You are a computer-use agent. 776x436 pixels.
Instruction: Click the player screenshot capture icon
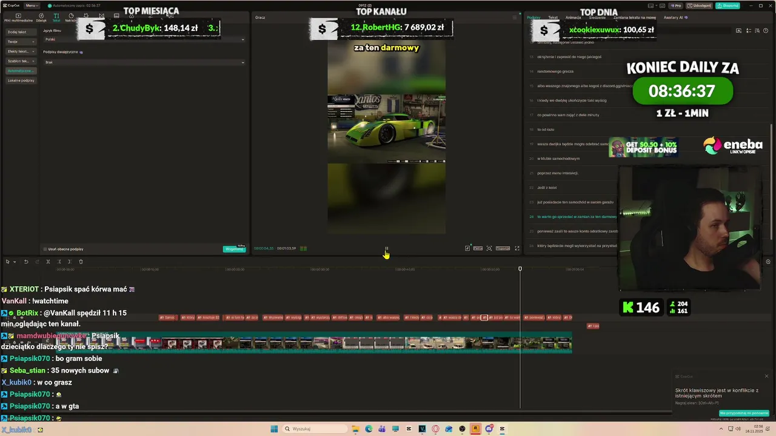tap(489, 248)
